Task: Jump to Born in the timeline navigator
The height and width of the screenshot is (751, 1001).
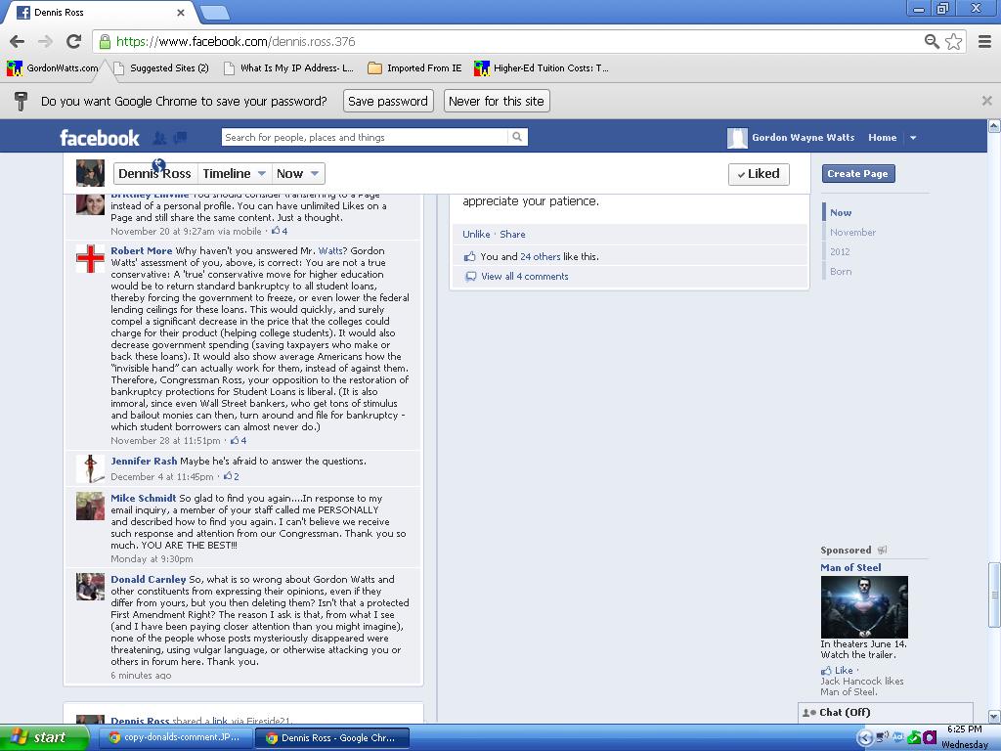Action: pos(841,272)
